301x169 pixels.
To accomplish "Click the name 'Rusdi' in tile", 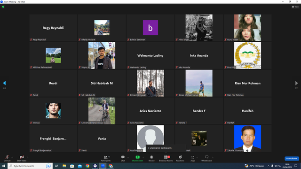I will (53, 83).
